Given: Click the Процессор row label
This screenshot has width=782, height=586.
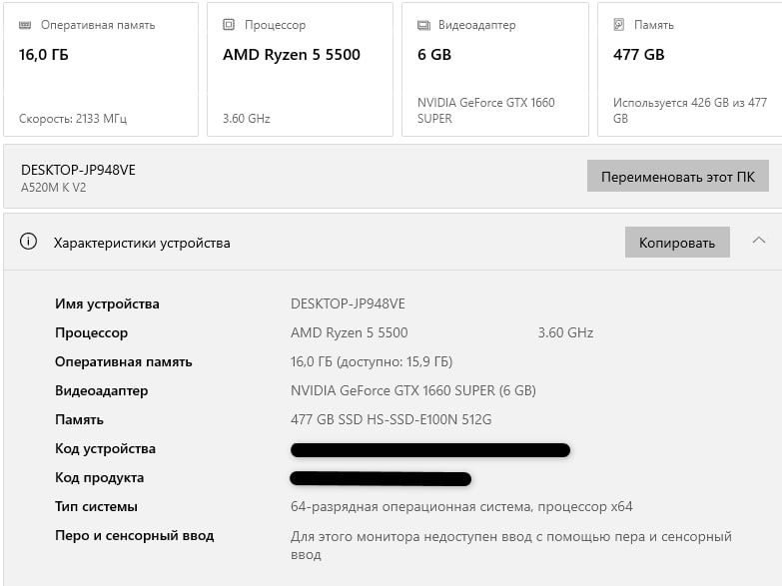Looking at the screenshot, I should tap(92, 332).
